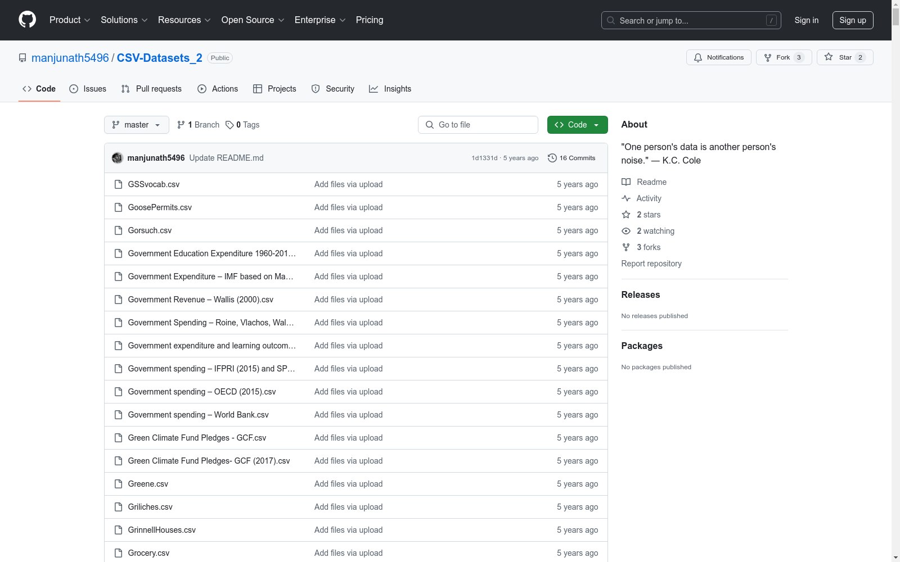Open the Releases heading link

[x=641, y=294]
